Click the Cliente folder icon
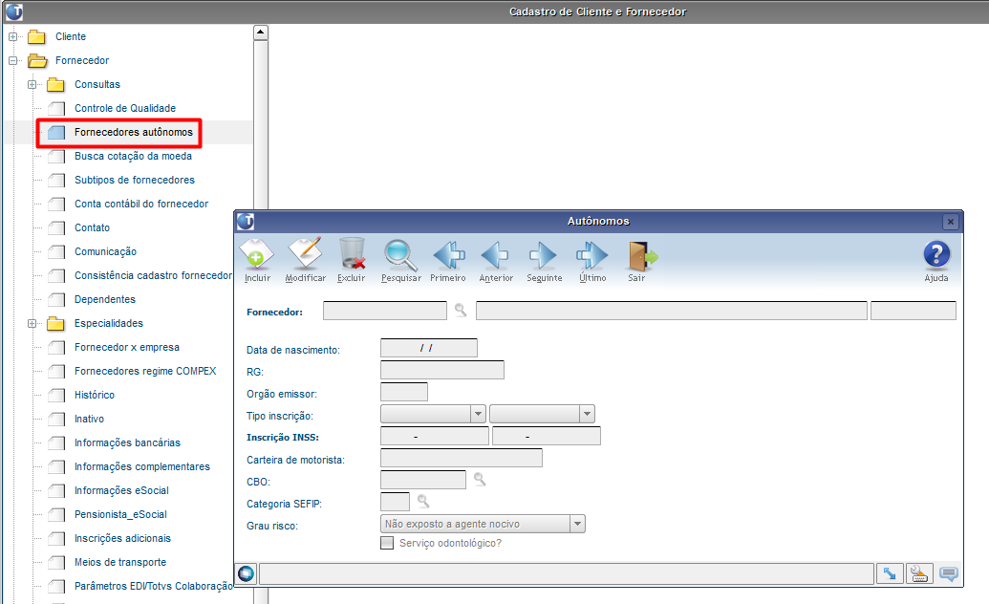989x604 pixels. 36,36
